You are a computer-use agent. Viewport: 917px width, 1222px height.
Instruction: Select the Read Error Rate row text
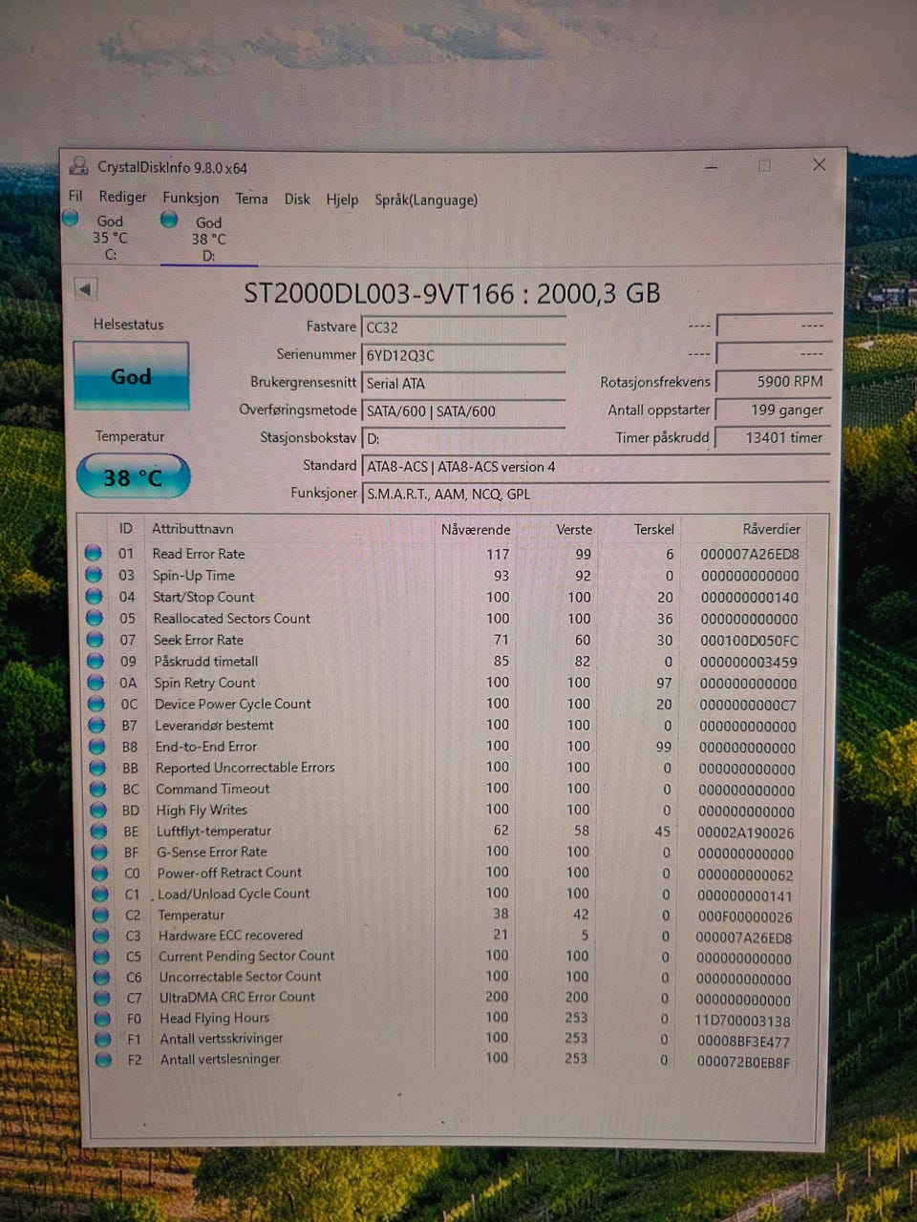[199, 554]
